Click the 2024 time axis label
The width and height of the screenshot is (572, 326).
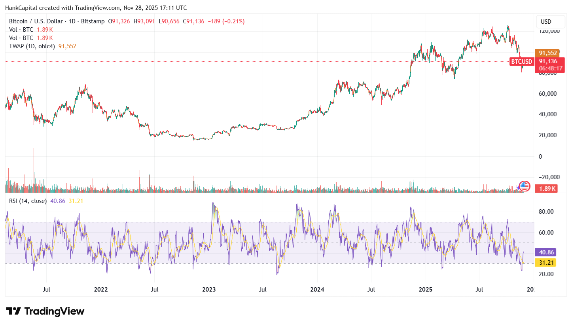point(317,290)
